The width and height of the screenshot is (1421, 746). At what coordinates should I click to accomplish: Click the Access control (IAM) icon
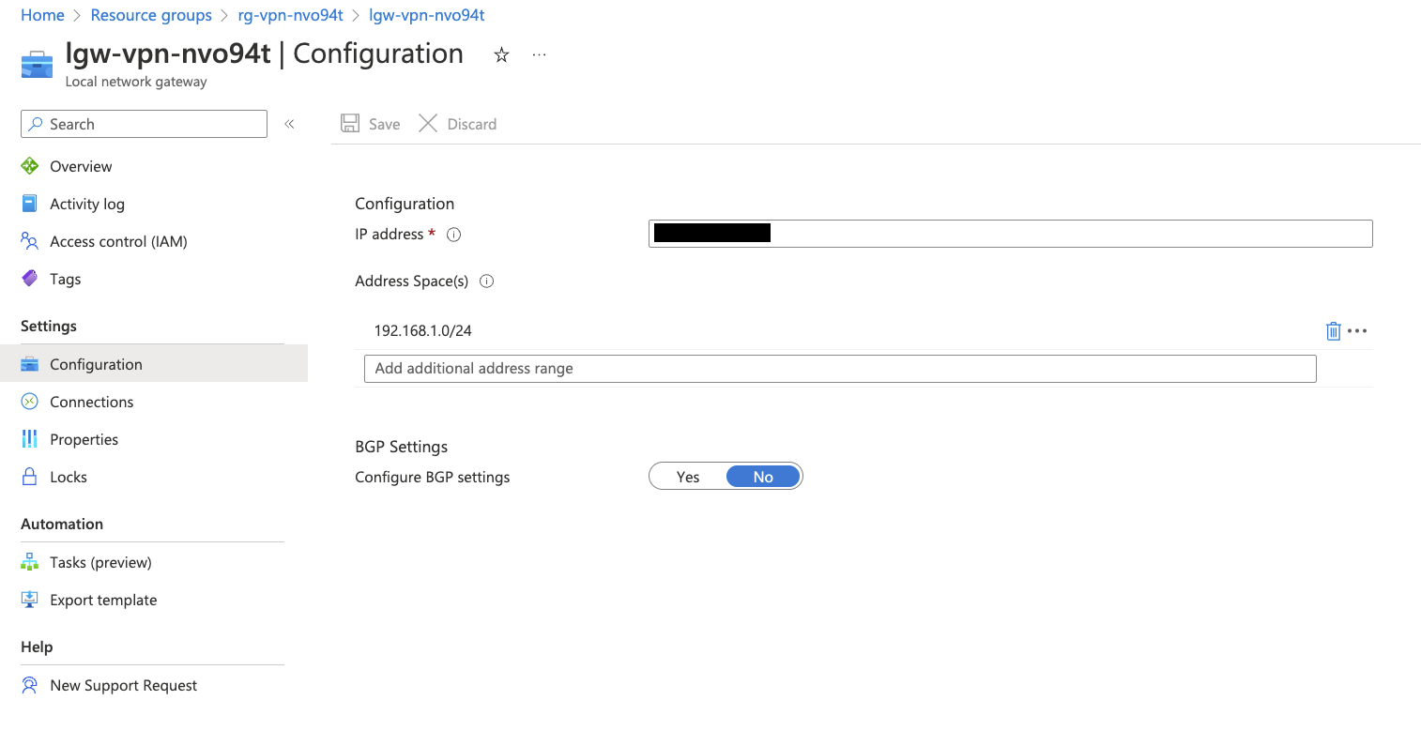click(x=30, y=241)
